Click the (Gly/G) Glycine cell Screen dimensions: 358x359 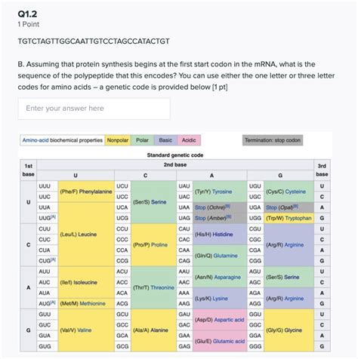tap(289, 330)
